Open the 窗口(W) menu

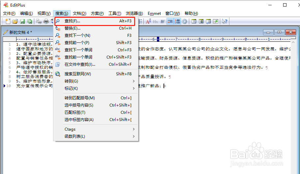(x=172, y=13)
